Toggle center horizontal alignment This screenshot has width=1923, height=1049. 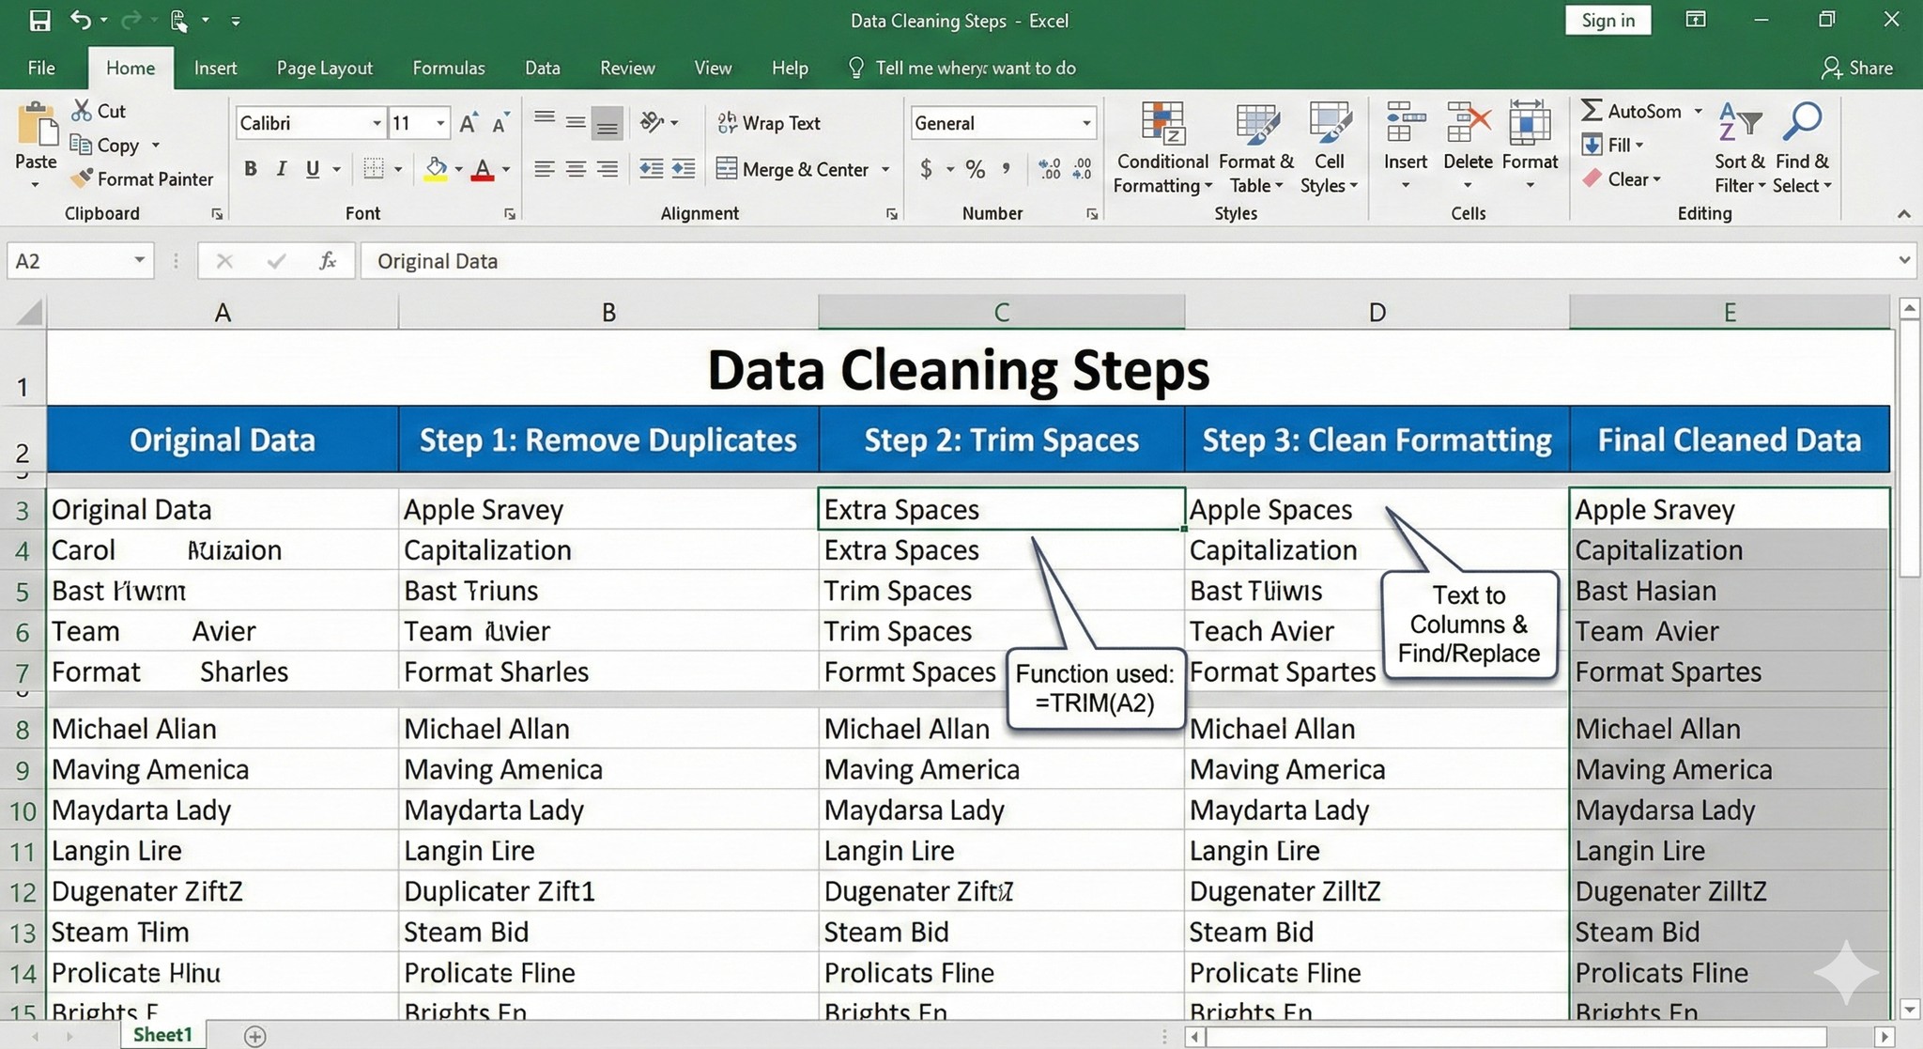click(x=576, y=169)
